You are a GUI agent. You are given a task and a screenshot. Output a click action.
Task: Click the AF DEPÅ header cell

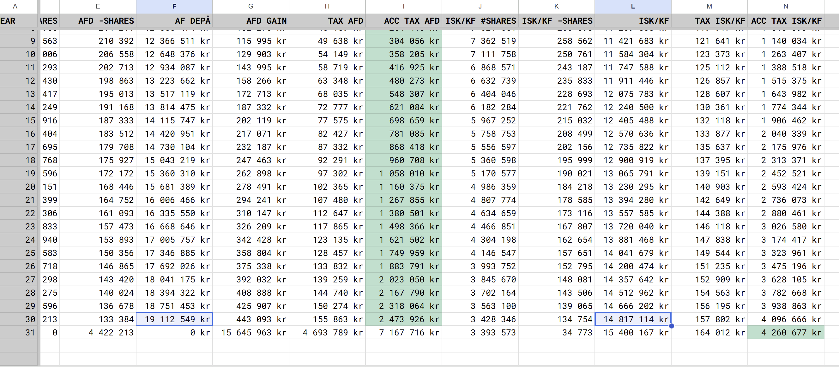coord(174,21)
